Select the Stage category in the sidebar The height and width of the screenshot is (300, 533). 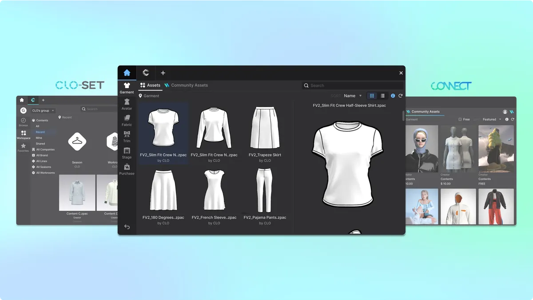point(127,153)
